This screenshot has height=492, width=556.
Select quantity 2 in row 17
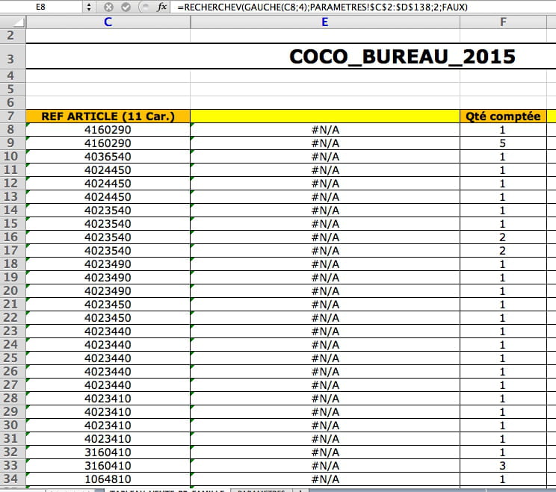503,250
